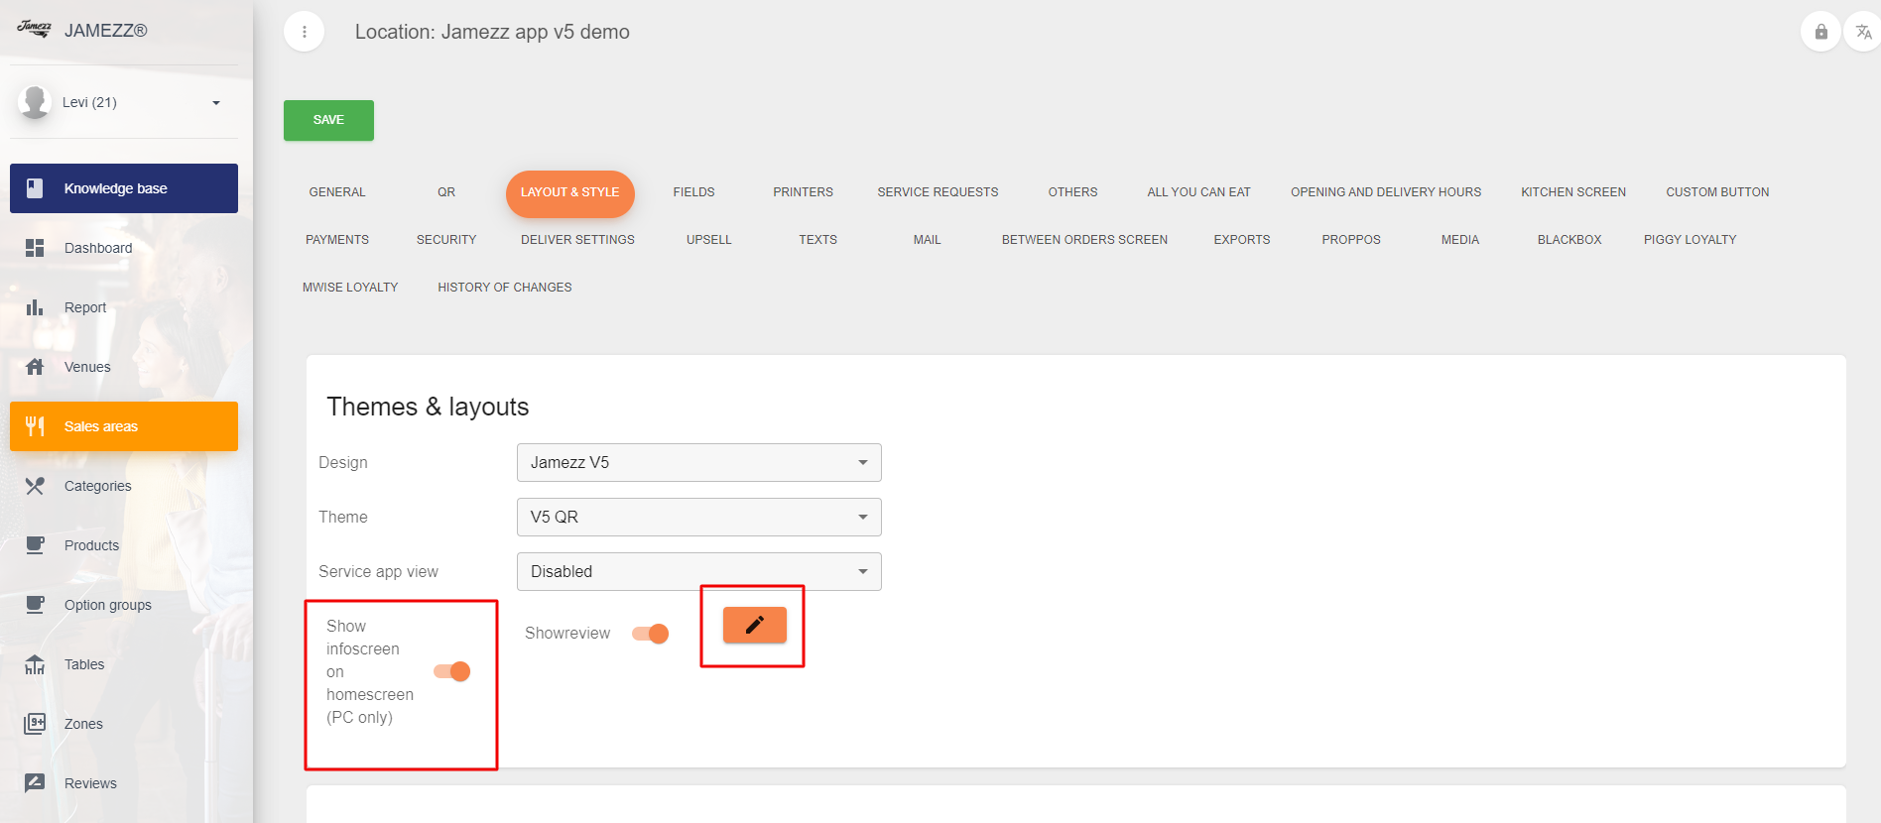This screenshot has height=823, width=1881.
Task: Open the Between Orders Screen tab
Action: click(x=1084, y=240)
